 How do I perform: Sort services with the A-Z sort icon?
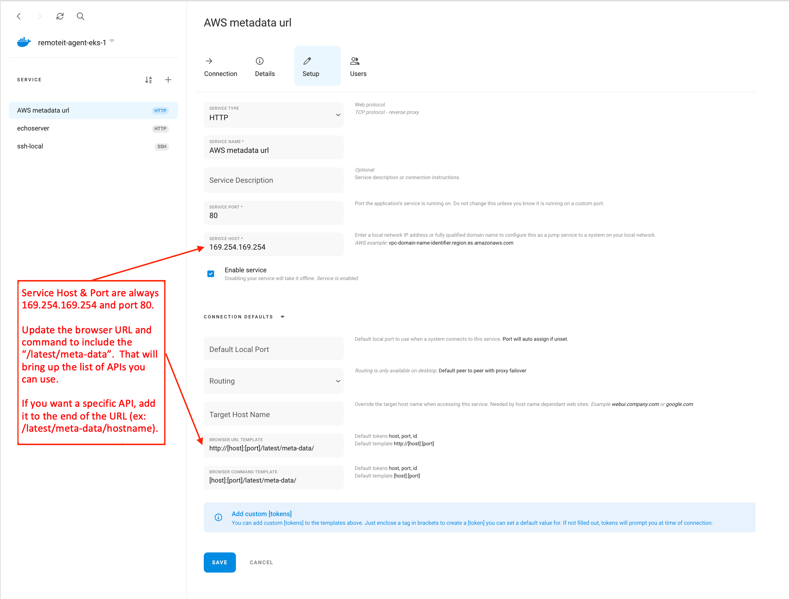(x=149, y=80)
